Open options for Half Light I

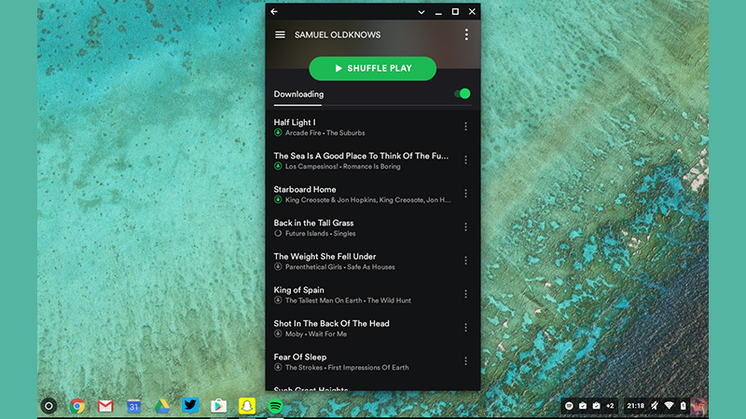(x=465, y=127)
